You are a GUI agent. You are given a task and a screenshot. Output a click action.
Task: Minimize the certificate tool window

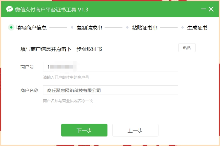203,9
